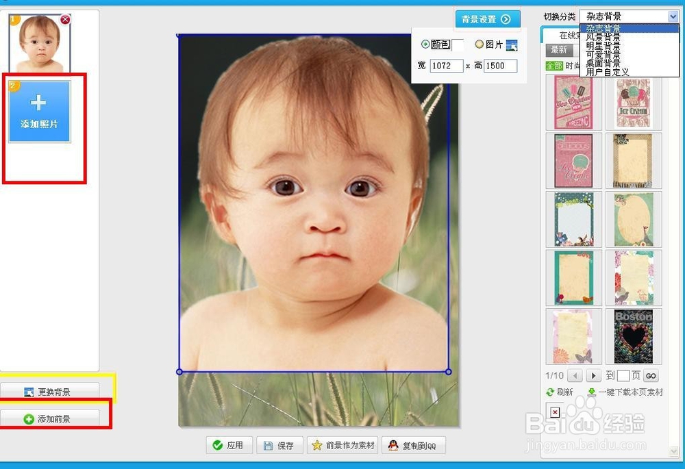
Task: Click the 前景作为素材 star button
Action: coord(342,445)
